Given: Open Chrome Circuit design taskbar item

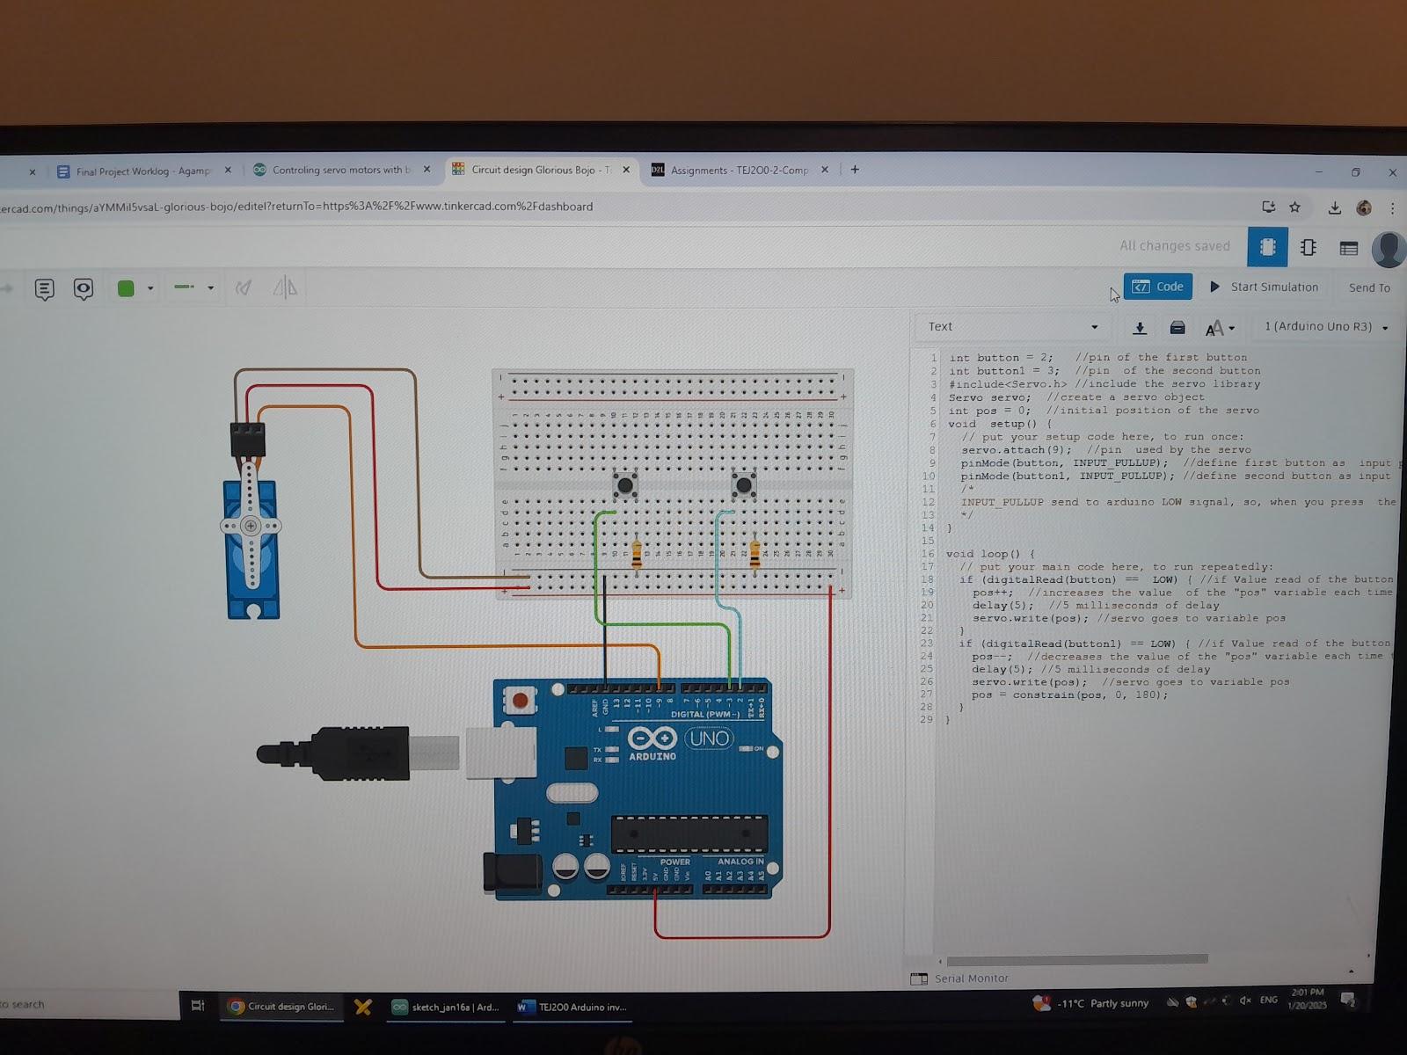Looking at the screenshot, I should 282,1007.
